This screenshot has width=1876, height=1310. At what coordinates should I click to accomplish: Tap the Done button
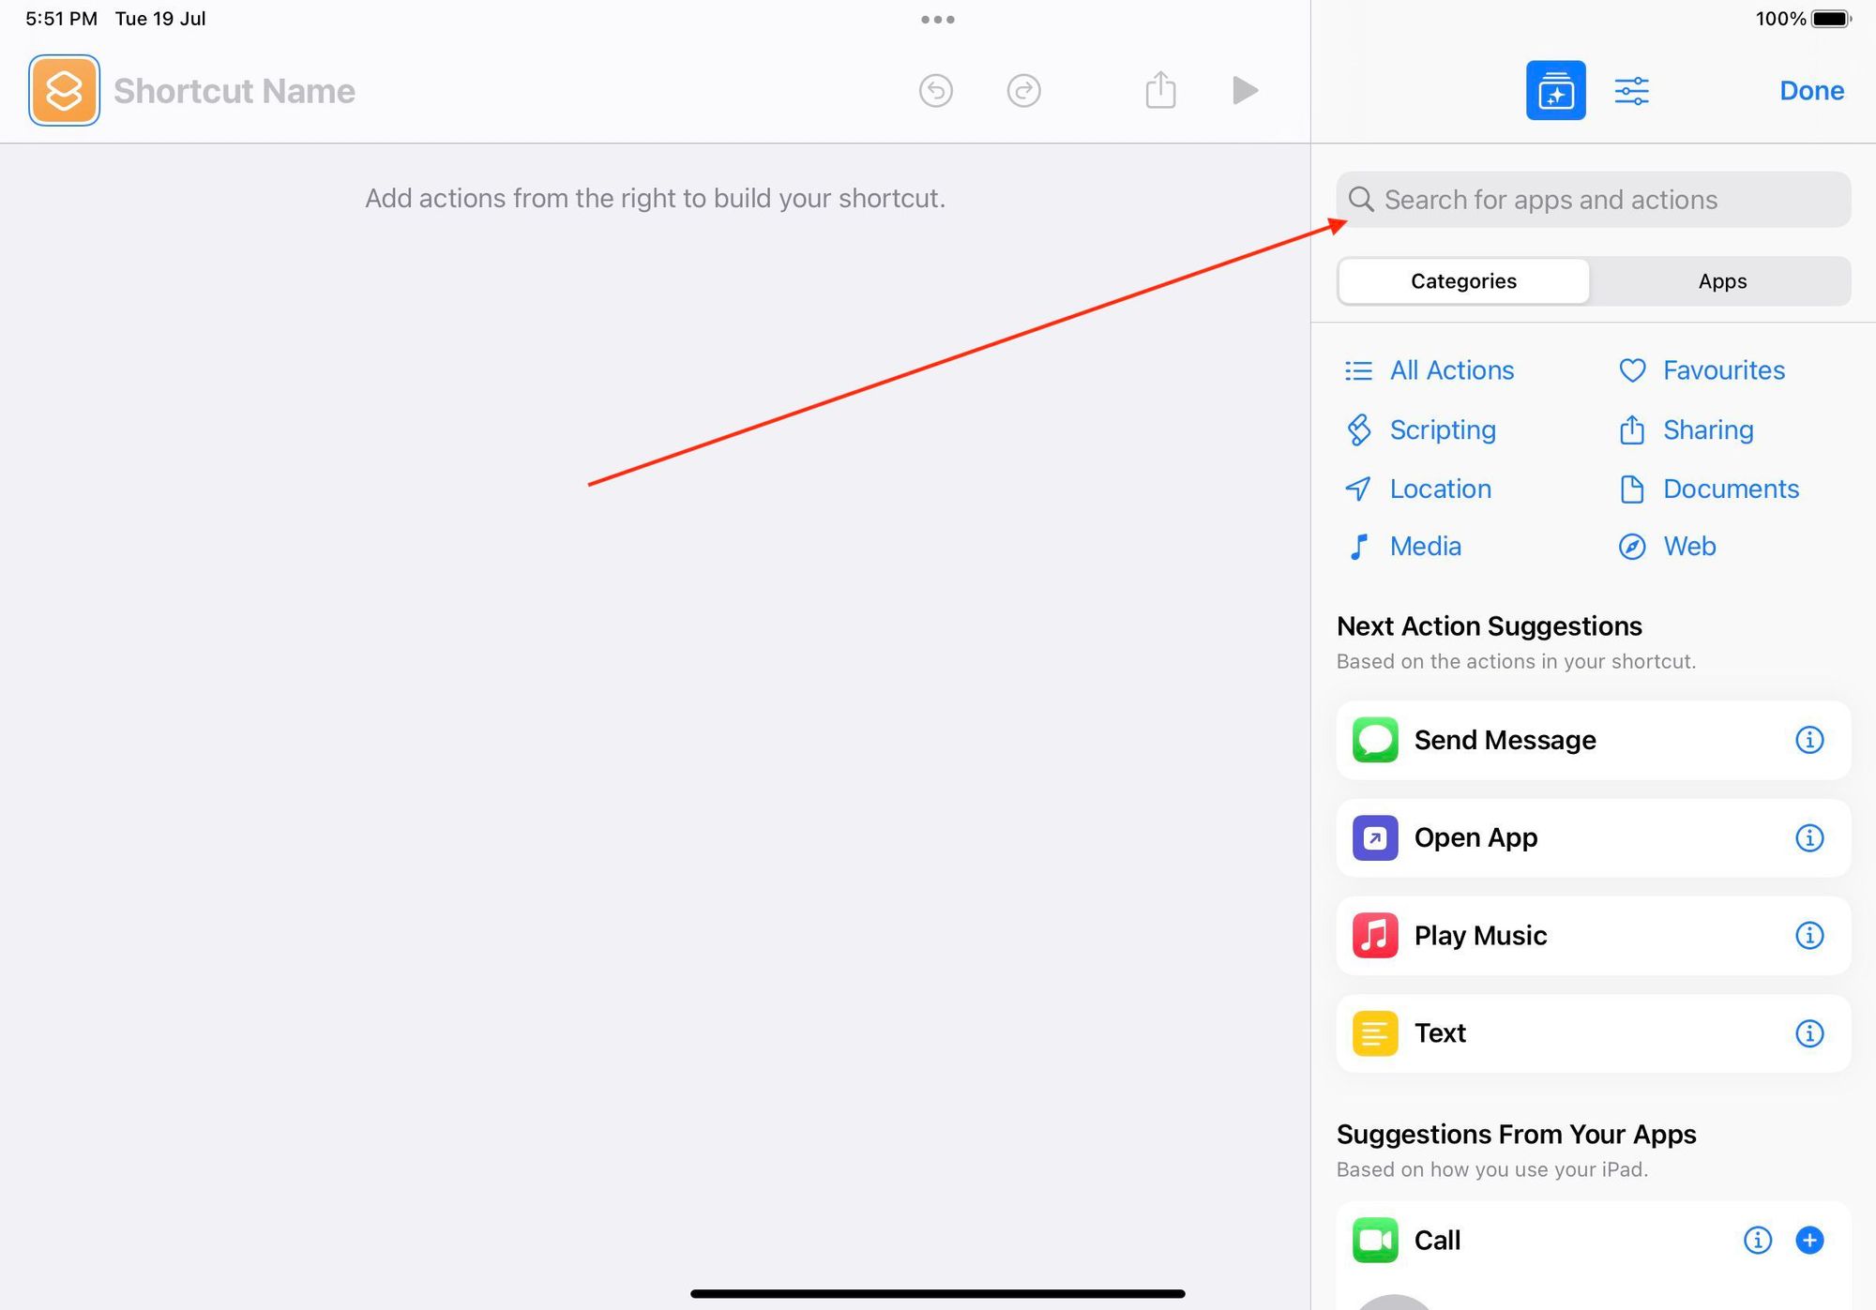tap(1811, 91)
